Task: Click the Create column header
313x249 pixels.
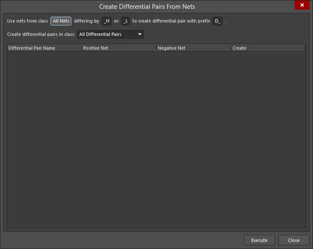Action: point(268,48)
